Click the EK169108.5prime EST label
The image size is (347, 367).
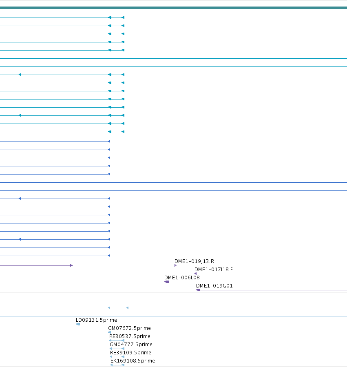pos(133,361)
